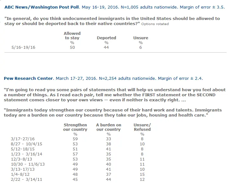Click the 'Deported' column header
Image resolution: width=231 pixels, height=190 pixels.
pyautogui.click(x=106, y=38)
